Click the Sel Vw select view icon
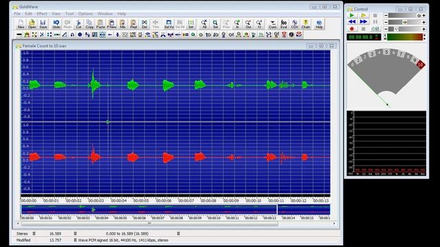This screenshot has height=247, width=440. [x=168, y=24]
